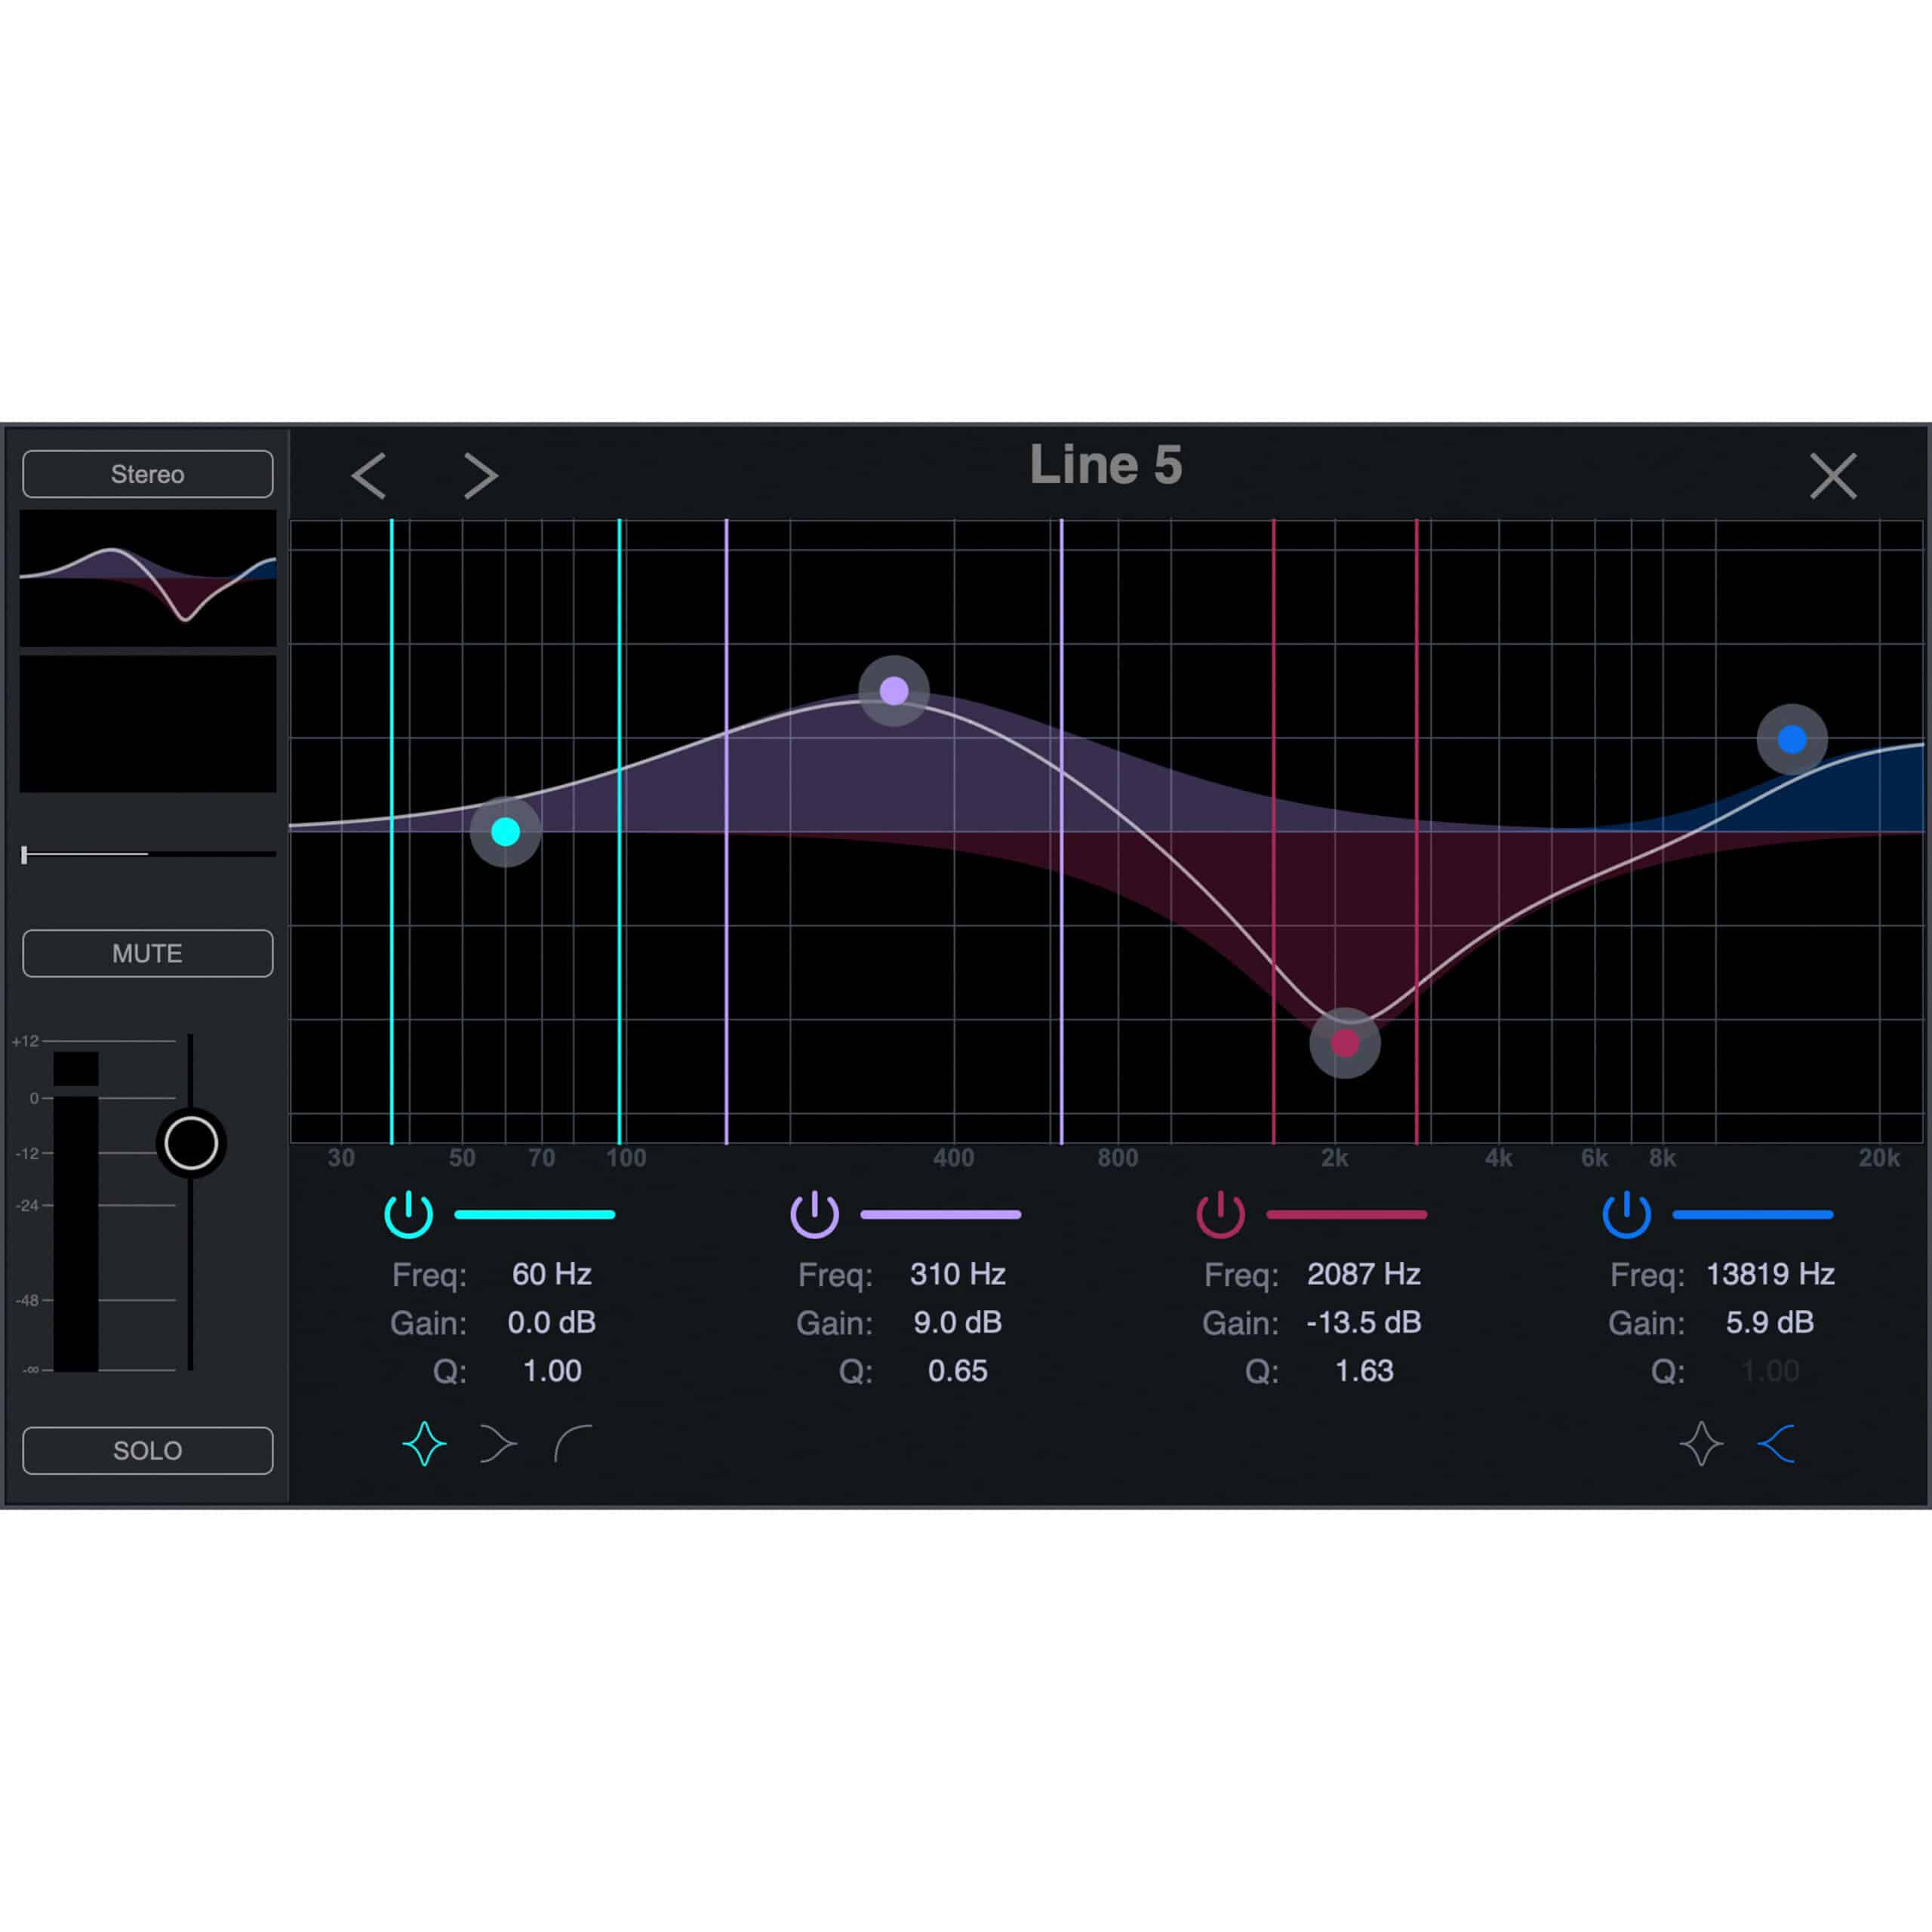The height and width of the screenshot is (1932, 1932).
Task: Toggle the cyan 60 Hz band power
Action: (x=408, y=1215)
